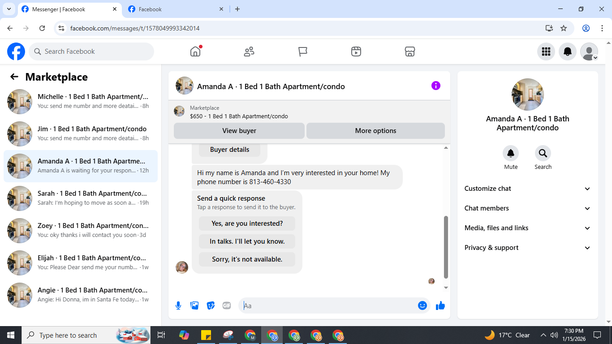
Task: Click the message text field
Action: (328, 305)
